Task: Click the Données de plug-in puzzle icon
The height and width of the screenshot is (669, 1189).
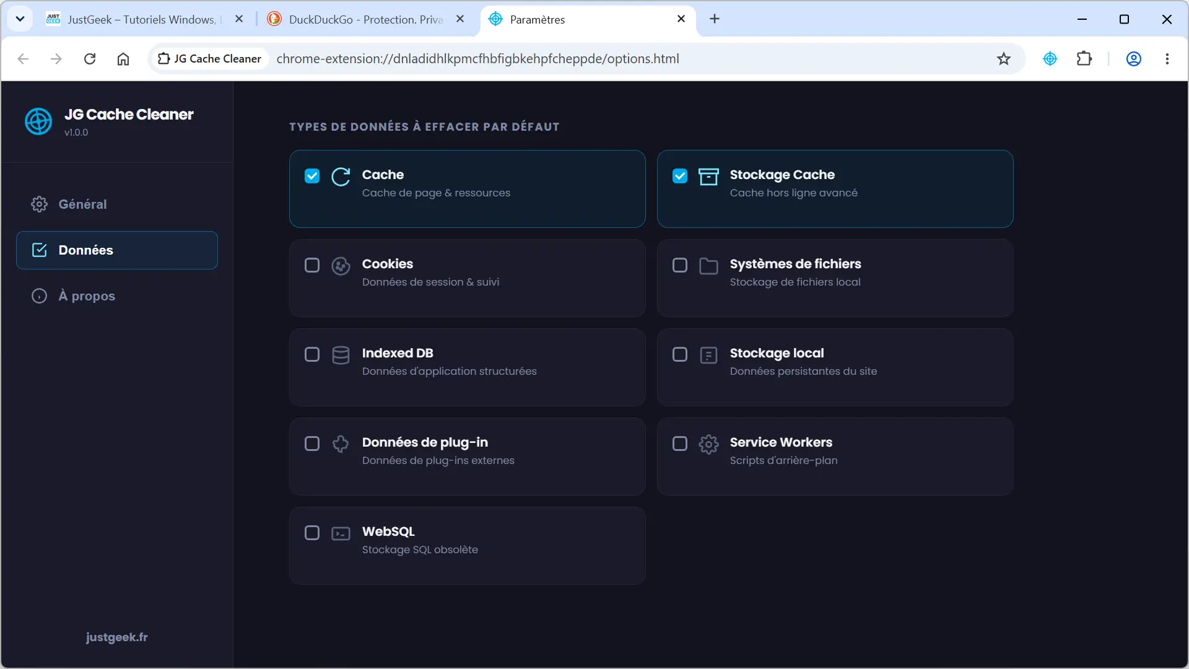Action: click(341, 444)
